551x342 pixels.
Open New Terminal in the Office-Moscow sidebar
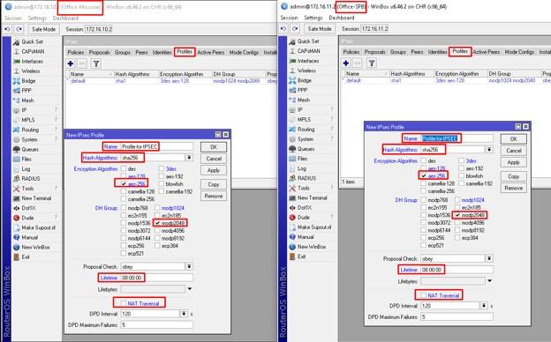tap(32, 198)
